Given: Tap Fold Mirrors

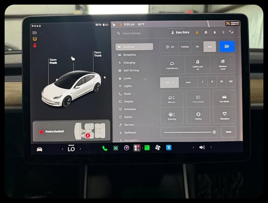Looking at the screenshot, I should [172, 65].
